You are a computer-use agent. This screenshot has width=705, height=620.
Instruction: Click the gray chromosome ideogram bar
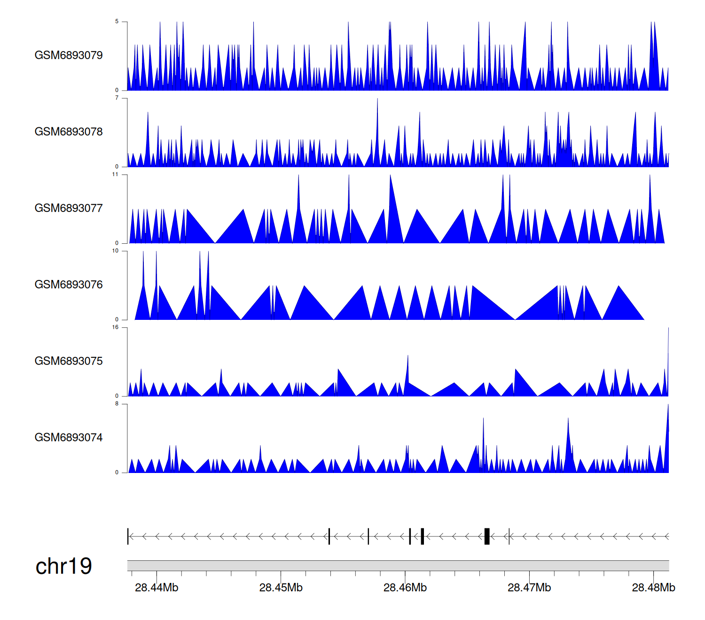pyautogui.click(x=398, y=566)
